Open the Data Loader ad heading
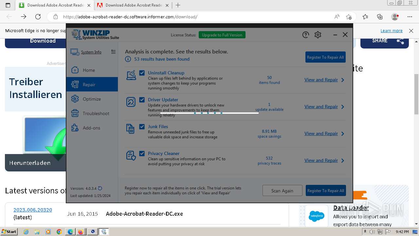 click(x=351, y=207)
